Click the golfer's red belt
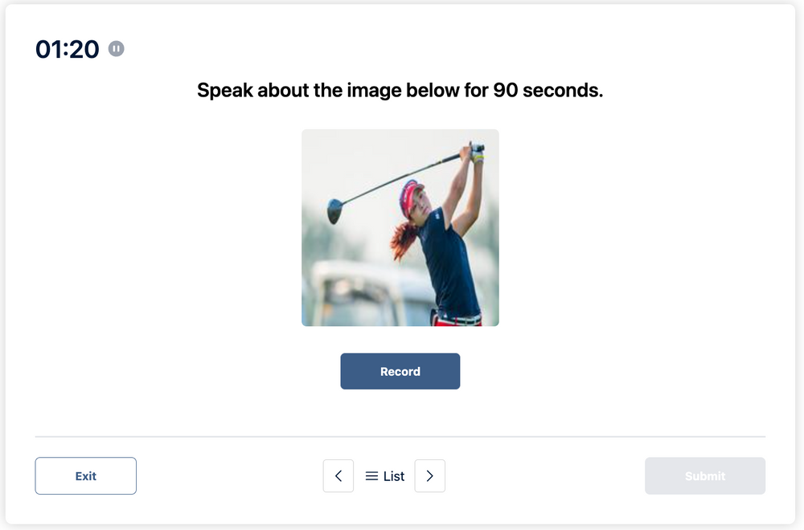 (458, 320)
